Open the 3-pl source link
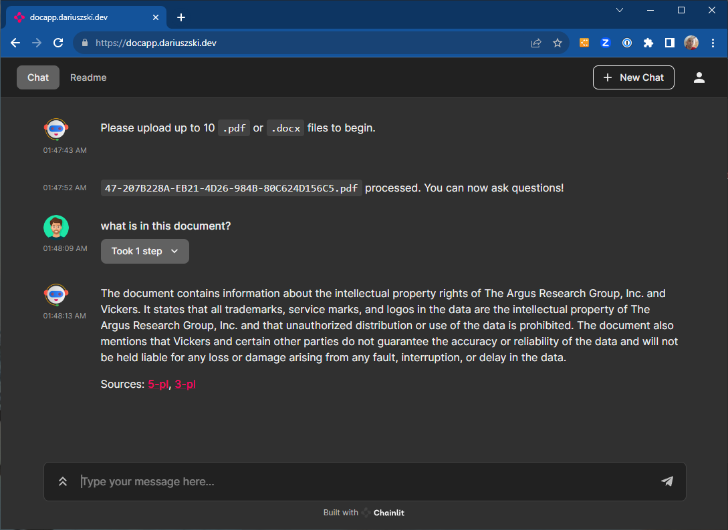Viewport: 728px width, 530px height. (x=185, y=384)
